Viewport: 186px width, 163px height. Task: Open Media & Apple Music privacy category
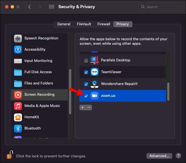tap(42, 106)
